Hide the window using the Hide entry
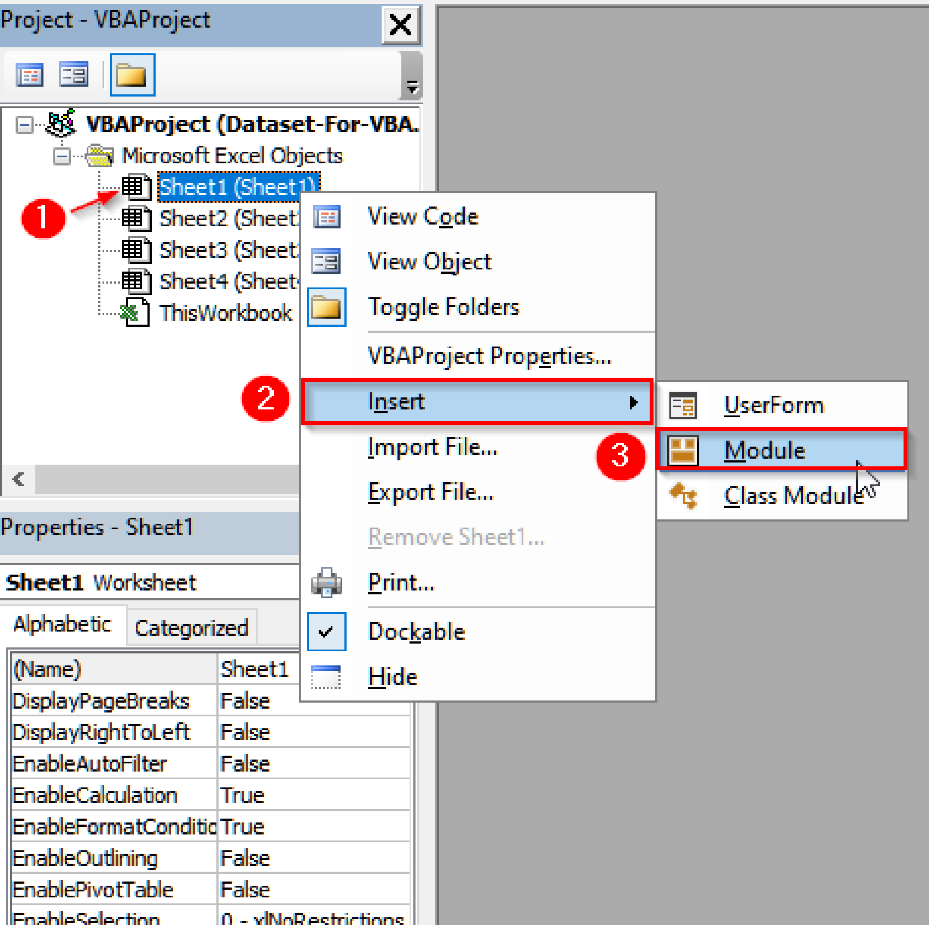This screenshot has width=929, height=925. pos(392,675)
